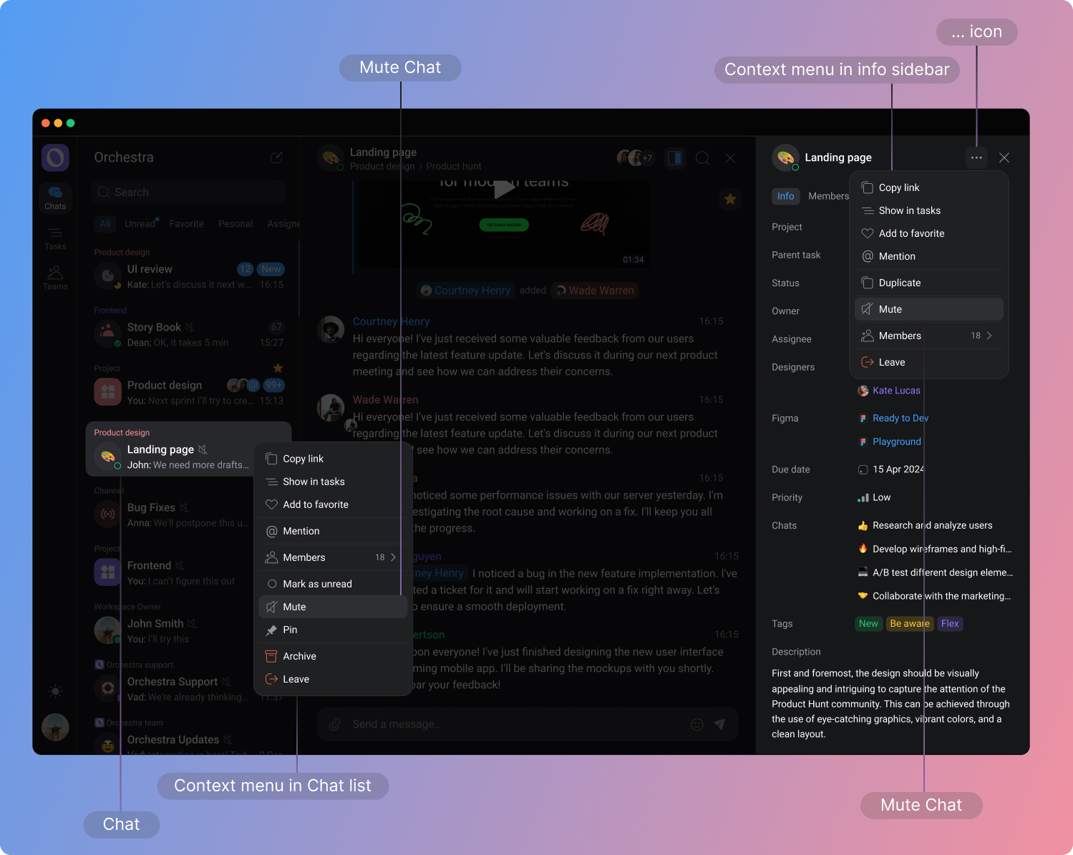
Task: Open Tasks in the left sidebar
Action: pyautogui.click(x=55, y=238)
